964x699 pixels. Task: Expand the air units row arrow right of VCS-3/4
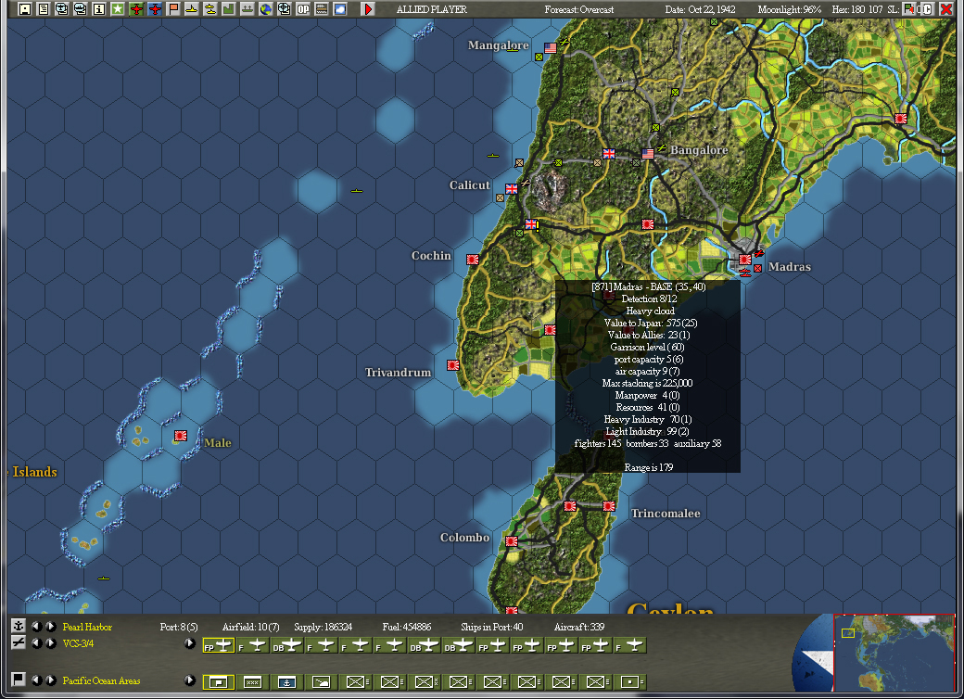click(x=190, y=643)
